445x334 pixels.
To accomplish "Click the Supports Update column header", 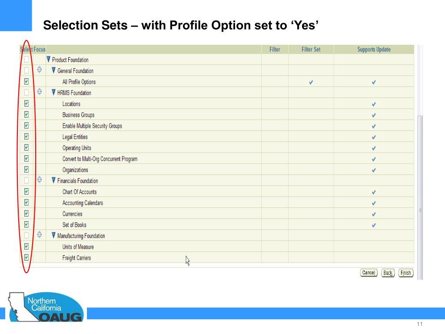I will 374,50.
